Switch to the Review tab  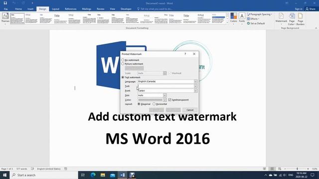[101, 9]
